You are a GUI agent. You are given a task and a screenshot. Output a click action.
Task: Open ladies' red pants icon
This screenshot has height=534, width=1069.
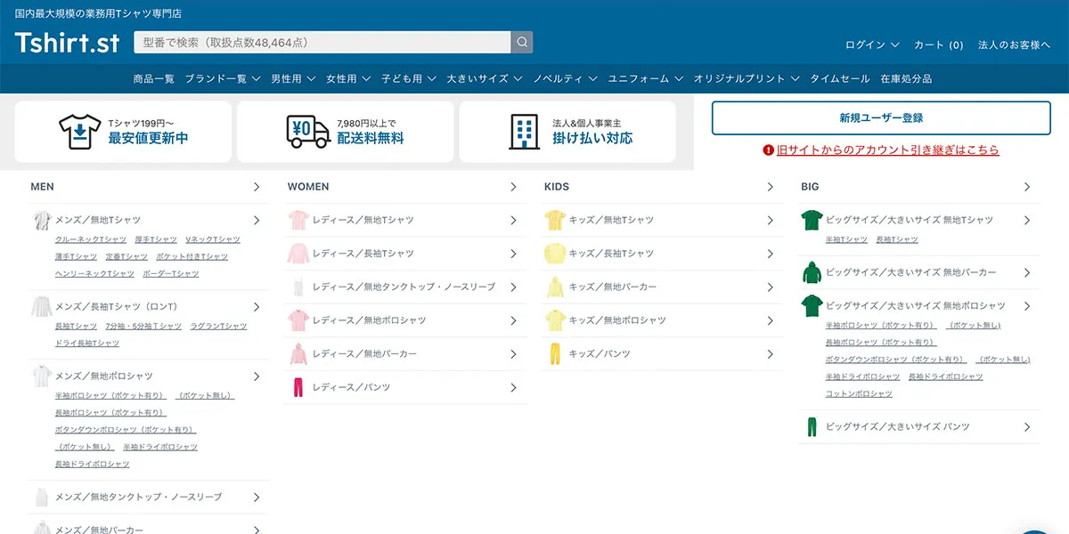pos(298,387)
